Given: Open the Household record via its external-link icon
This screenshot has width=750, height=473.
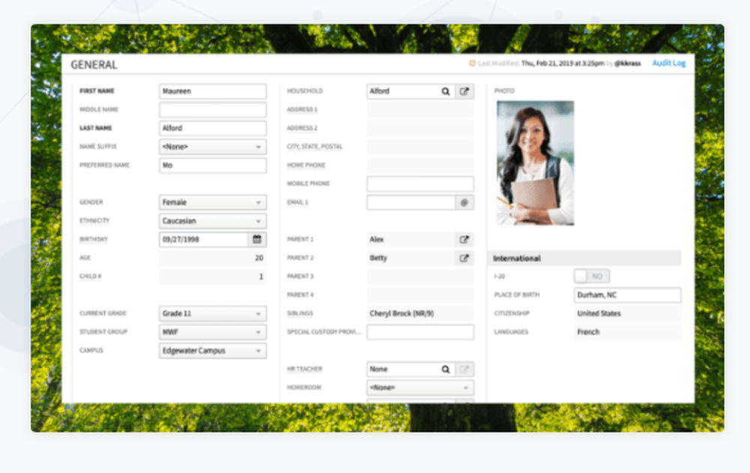Looking at the screenshot, I should (x=464, y=91).
